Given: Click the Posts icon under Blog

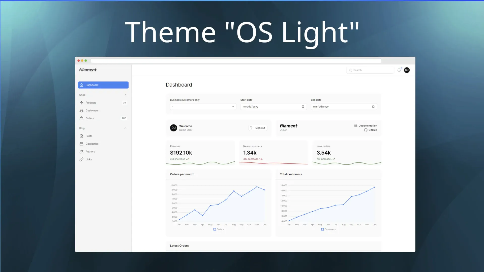Looking at the screenshot, I should pyautogui.click(x=81, y=136).
